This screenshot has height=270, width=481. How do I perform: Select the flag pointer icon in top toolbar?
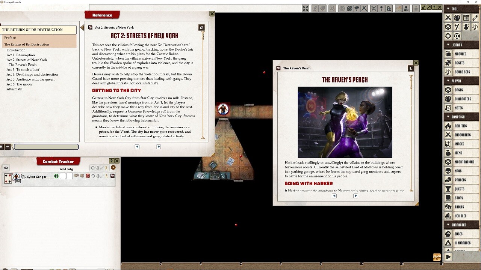pyautogui.click(x=357, y=8)
